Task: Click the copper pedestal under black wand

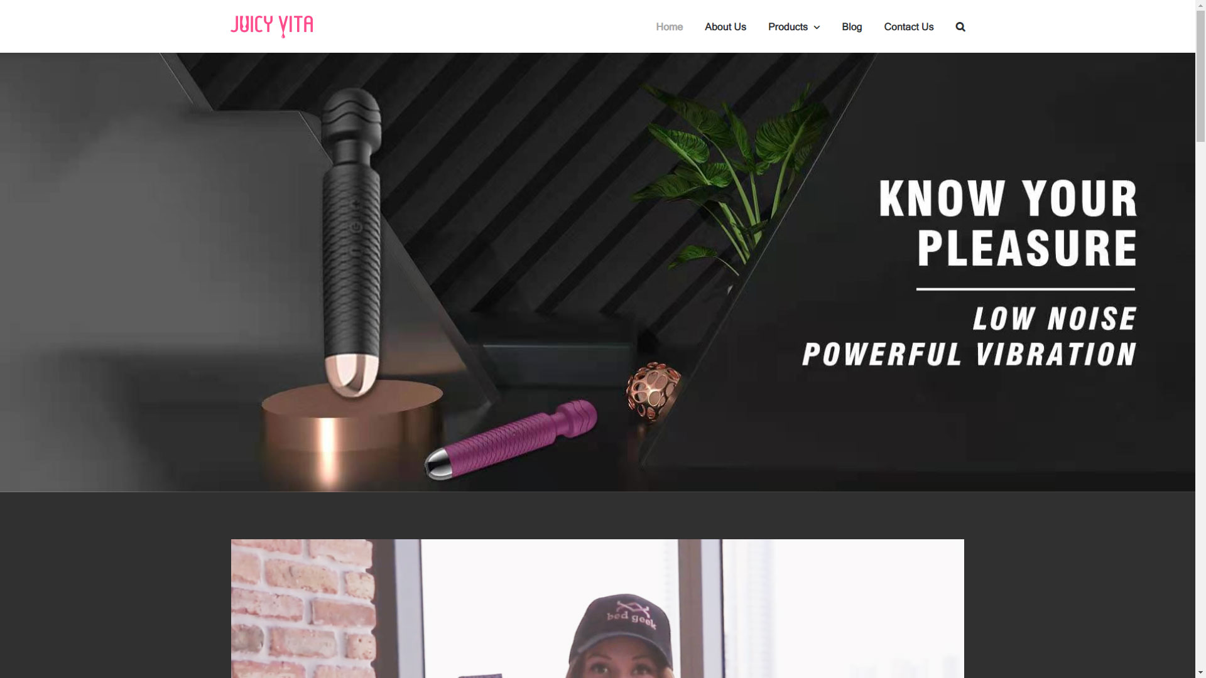Action: click(352, 433)
